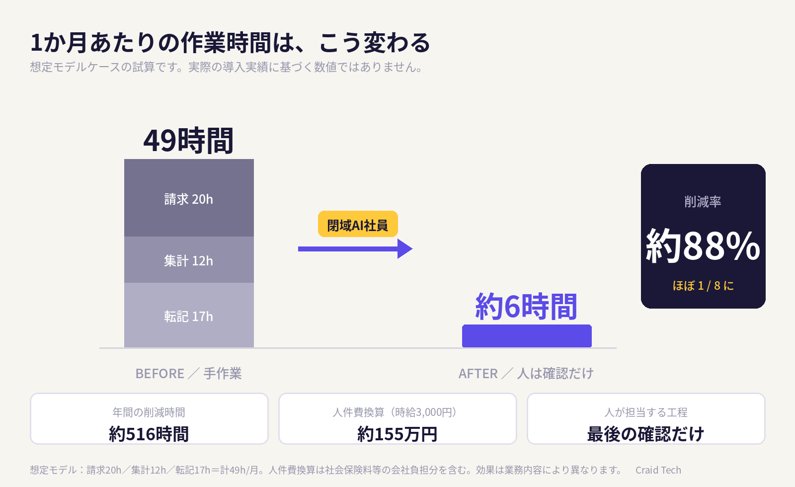This screenshot has height=487, width=795.
Task: Click the Craid Tech credit text
Action: (x=658, y=470)
